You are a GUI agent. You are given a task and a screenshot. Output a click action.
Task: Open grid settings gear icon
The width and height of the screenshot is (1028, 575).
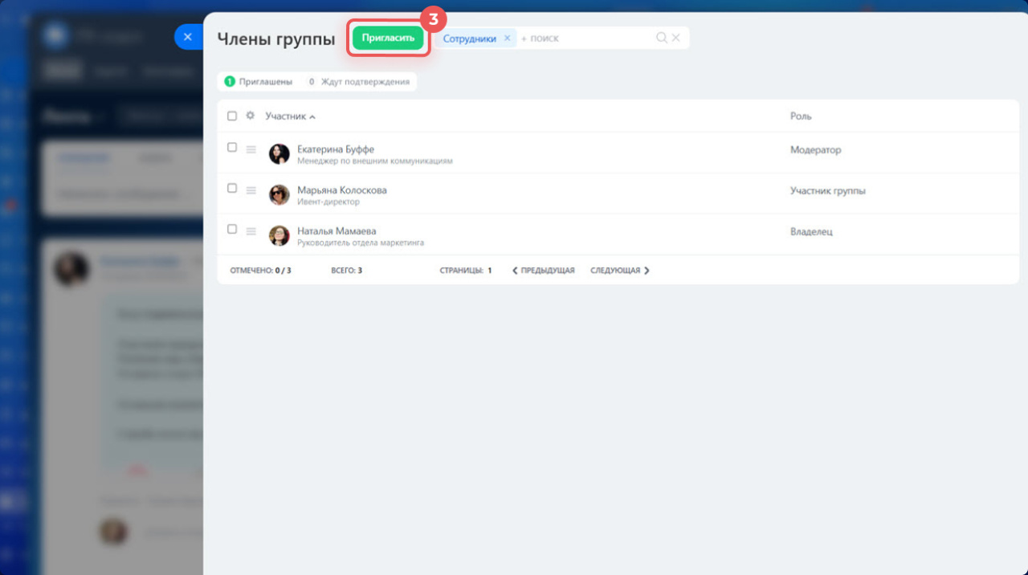coord(250,116)
